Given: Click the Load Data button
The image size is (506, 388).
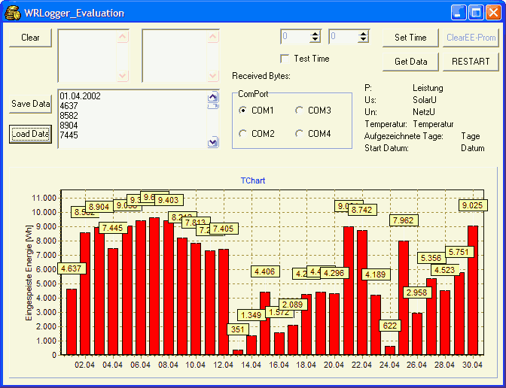Looking at the screenshot, I should pos(30,134).
